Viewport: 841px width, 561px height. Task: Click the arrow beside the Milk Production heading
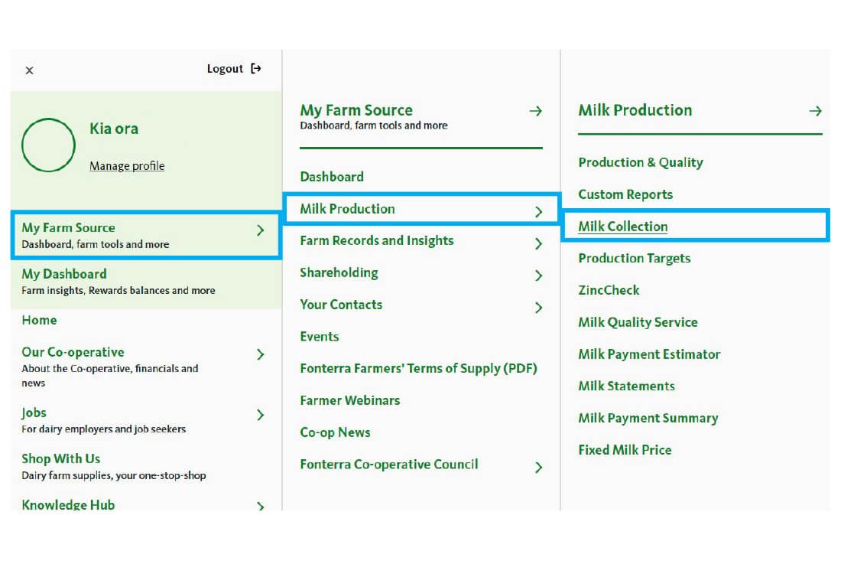coord(815,111)
